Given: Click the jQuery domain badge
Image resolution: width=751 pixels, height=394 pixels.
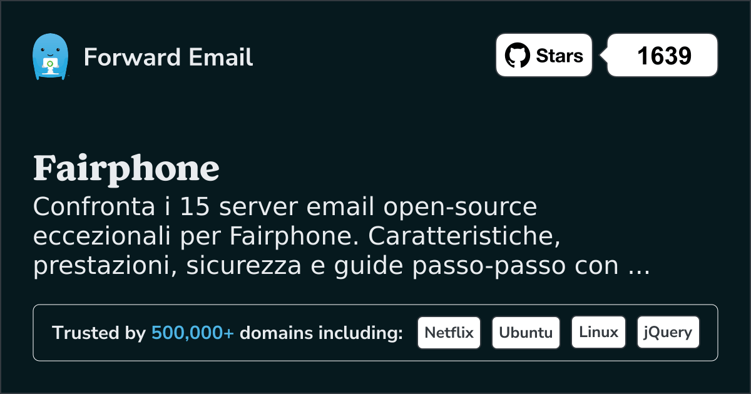Looking at the screenshot, I should [x=668, y=333].
